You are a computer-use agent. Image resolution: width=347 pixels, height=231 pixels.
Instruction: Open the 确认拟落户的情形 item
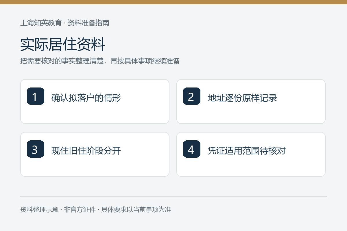coord(86,98)
